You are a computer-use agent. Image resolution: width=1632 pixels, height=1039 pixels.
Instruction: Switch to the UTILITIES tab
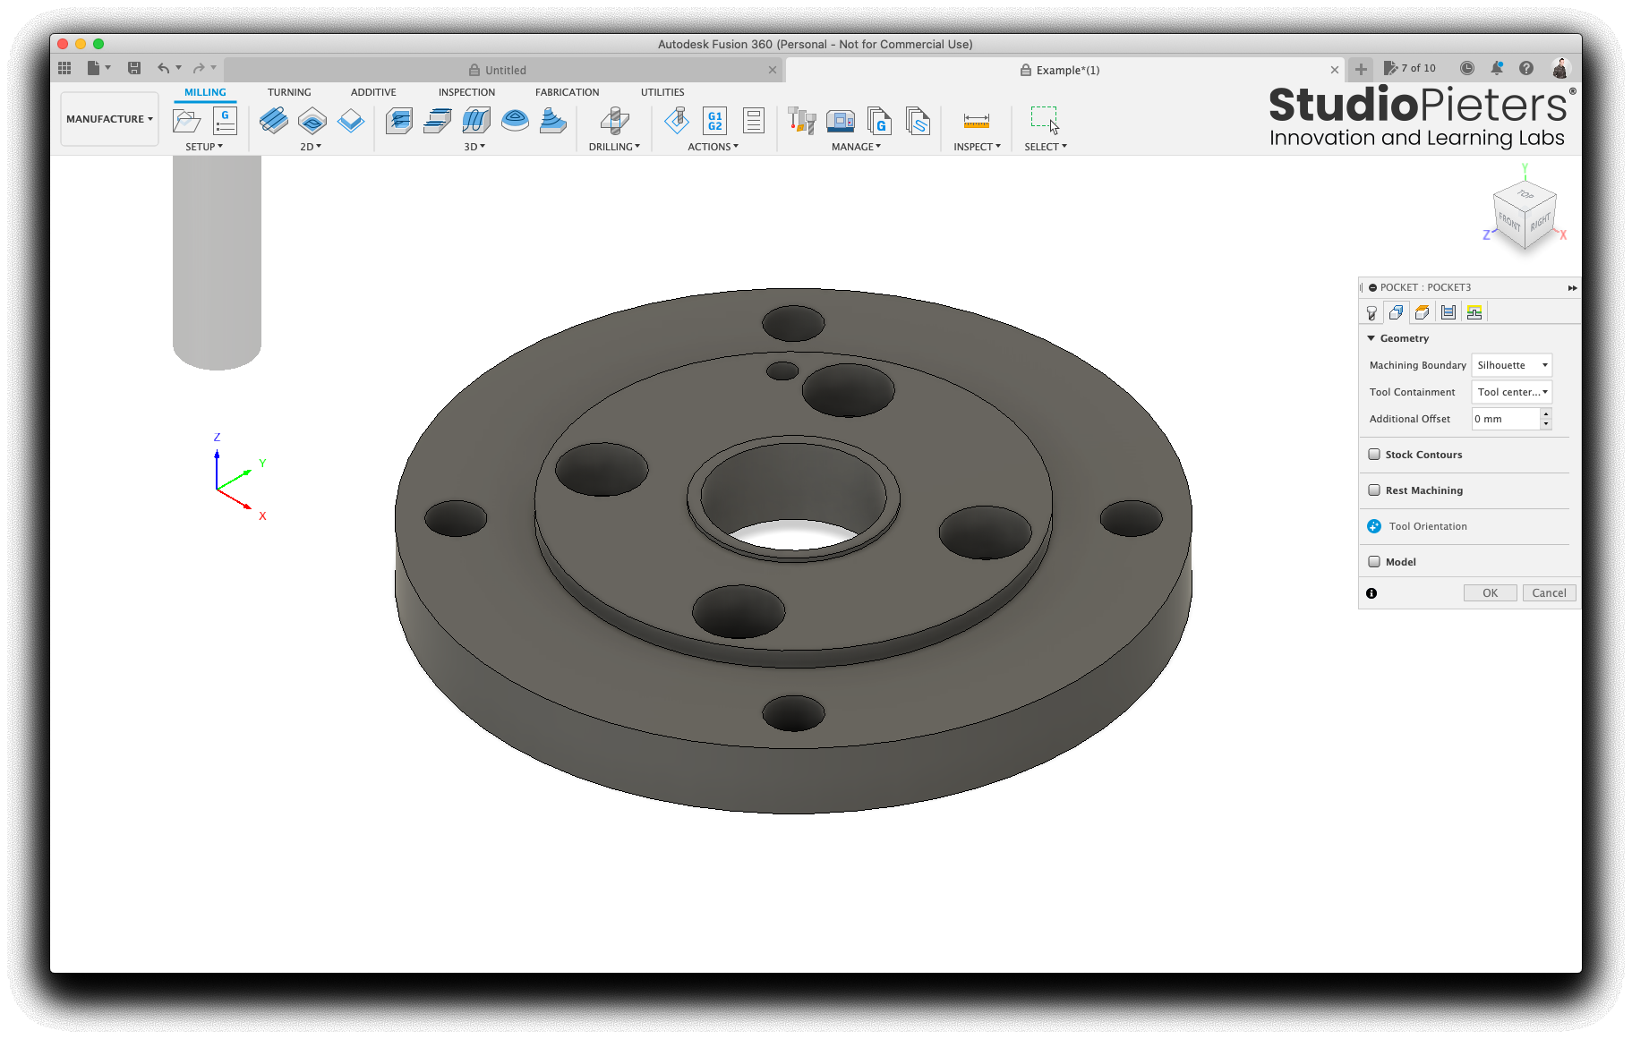pos(662,92)
